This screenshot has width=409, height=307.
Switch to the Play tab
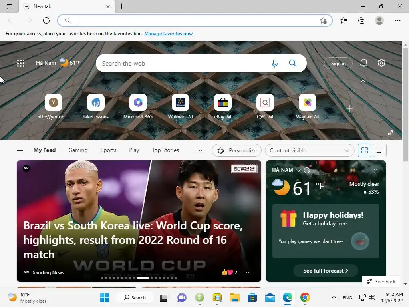[134, 150]
